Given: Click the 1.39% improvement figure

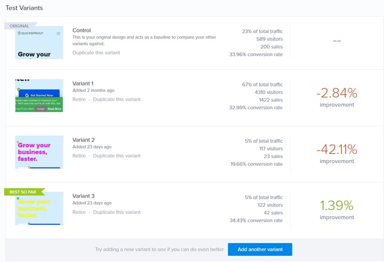Looking at the screenshot, I should 336,206.
